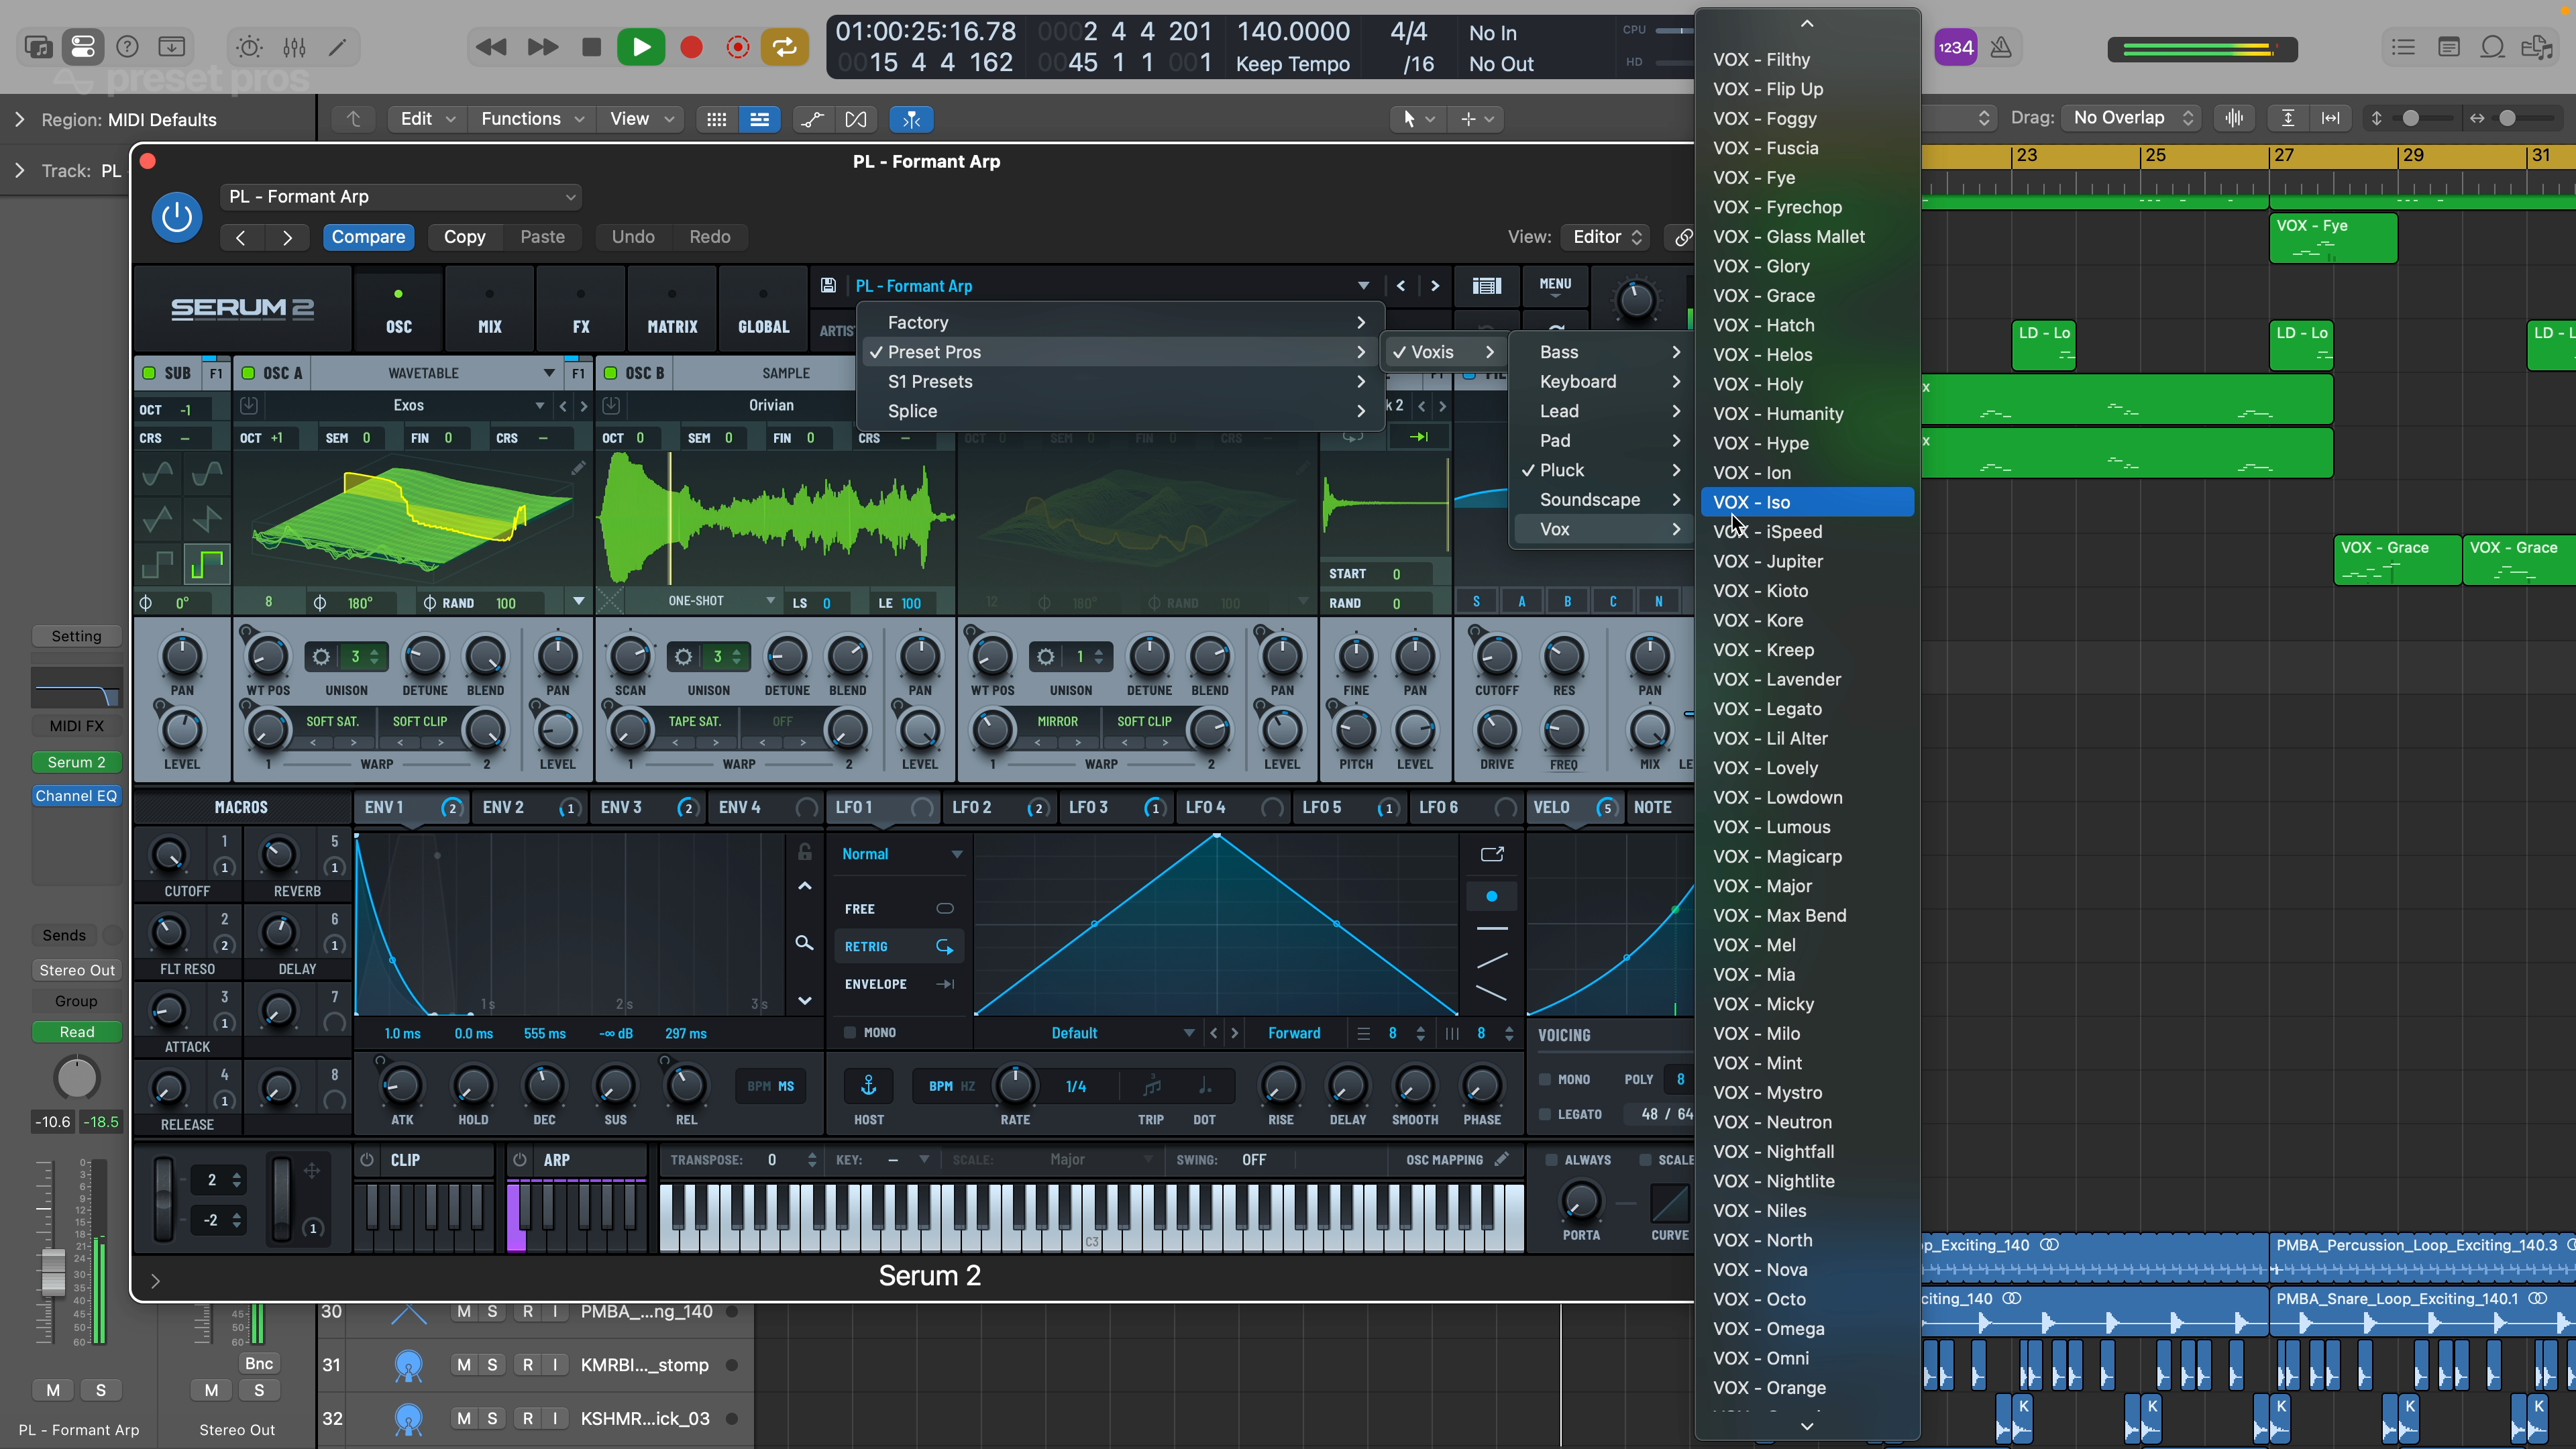Click the metronome icon in control bar
The image size is (2576, 1449).
(2001, 47)
